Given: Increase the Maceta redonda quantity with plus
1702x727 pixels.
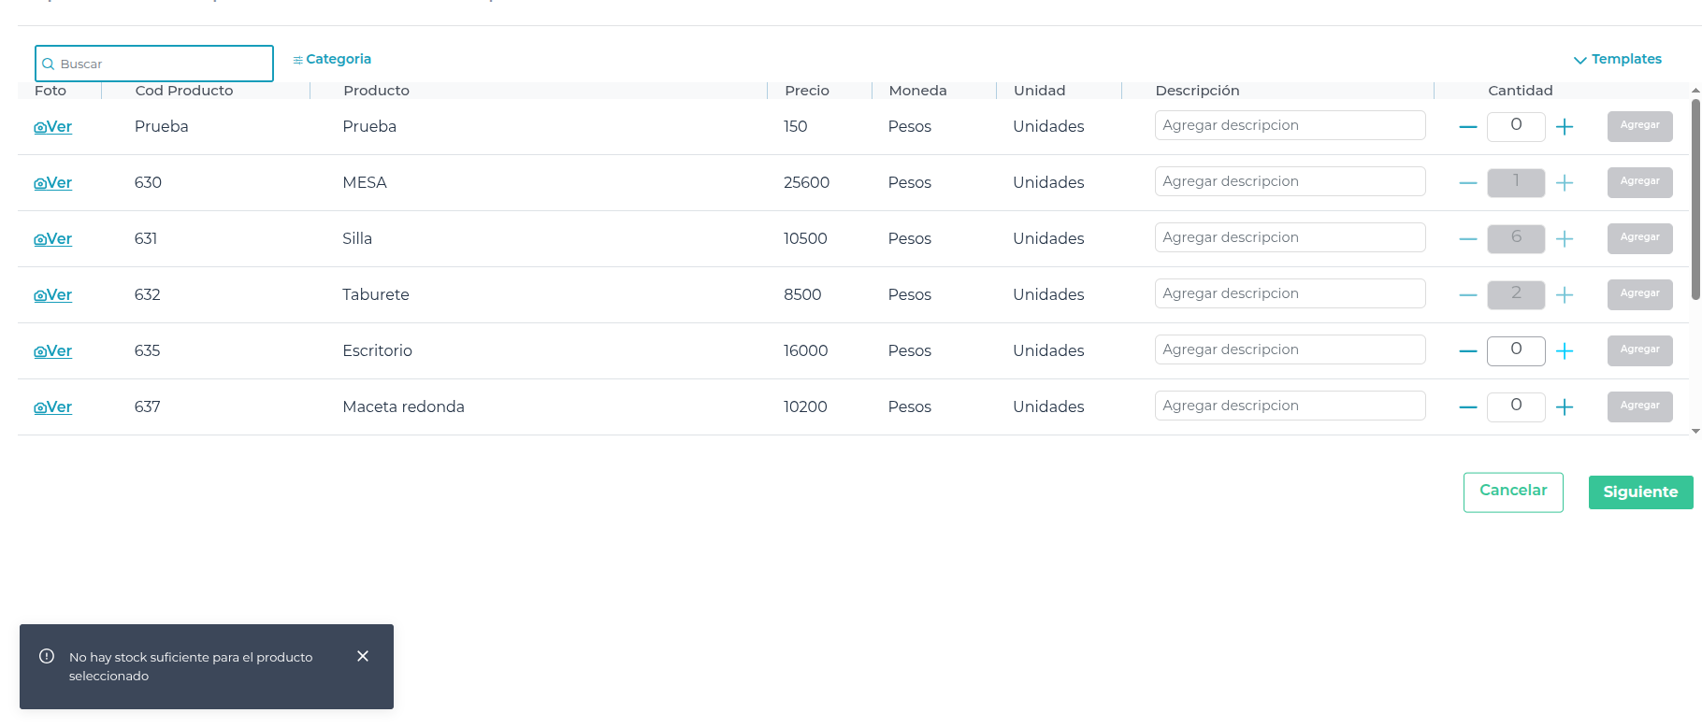Looking at the screenshot, I should coord(1565,406).
